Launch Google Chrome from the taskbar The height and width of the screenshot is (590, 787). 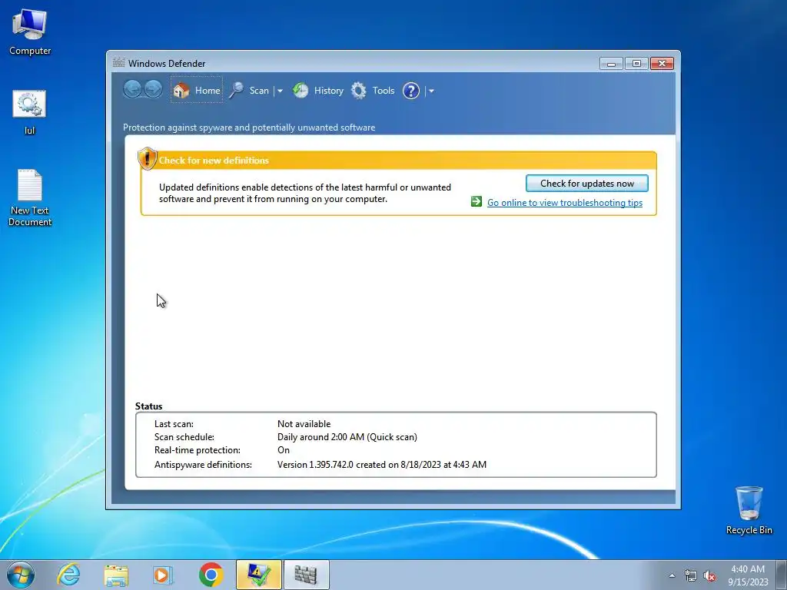[211, 575]
